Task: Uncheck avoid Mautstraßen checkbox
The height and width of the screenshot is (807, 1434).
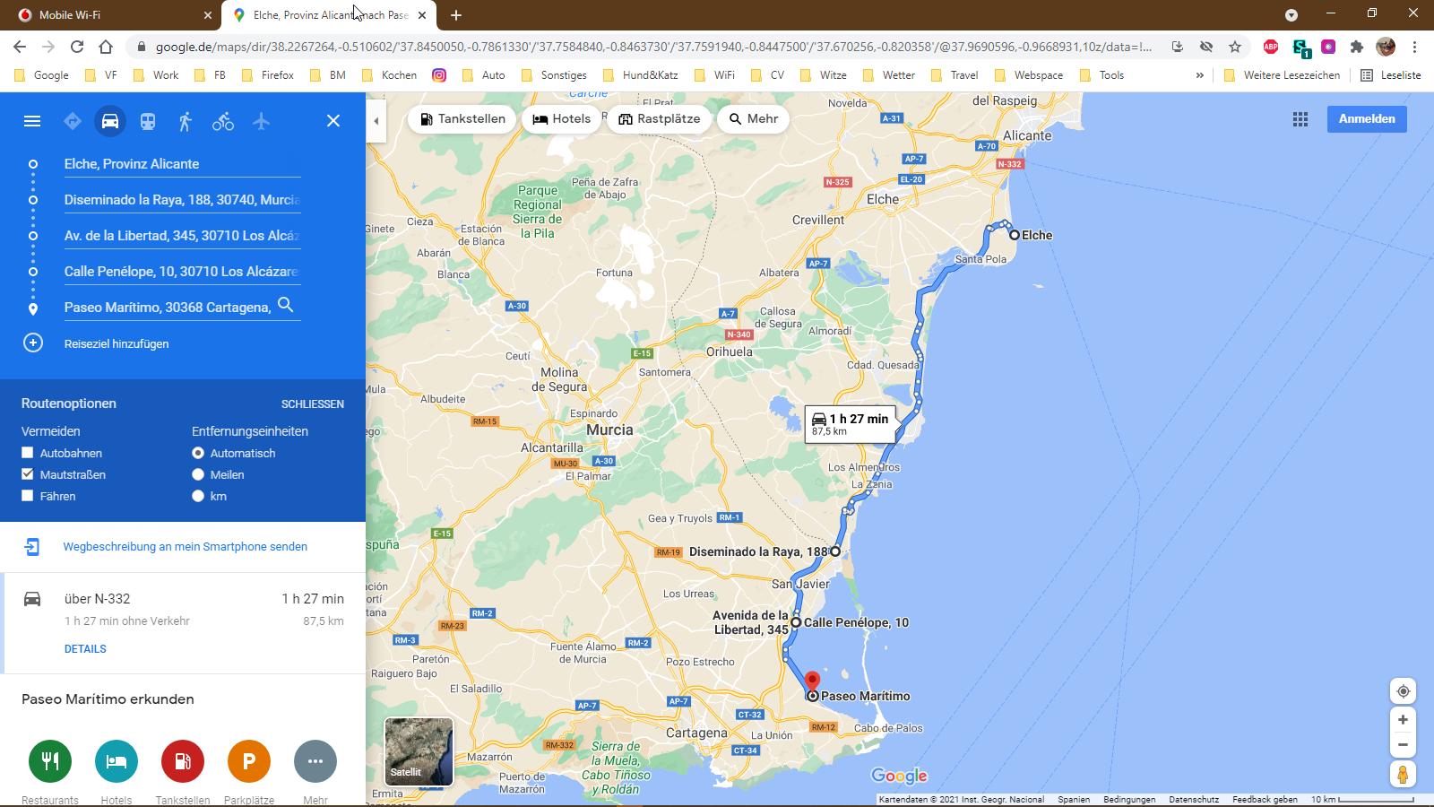Action: coord(28,474)
